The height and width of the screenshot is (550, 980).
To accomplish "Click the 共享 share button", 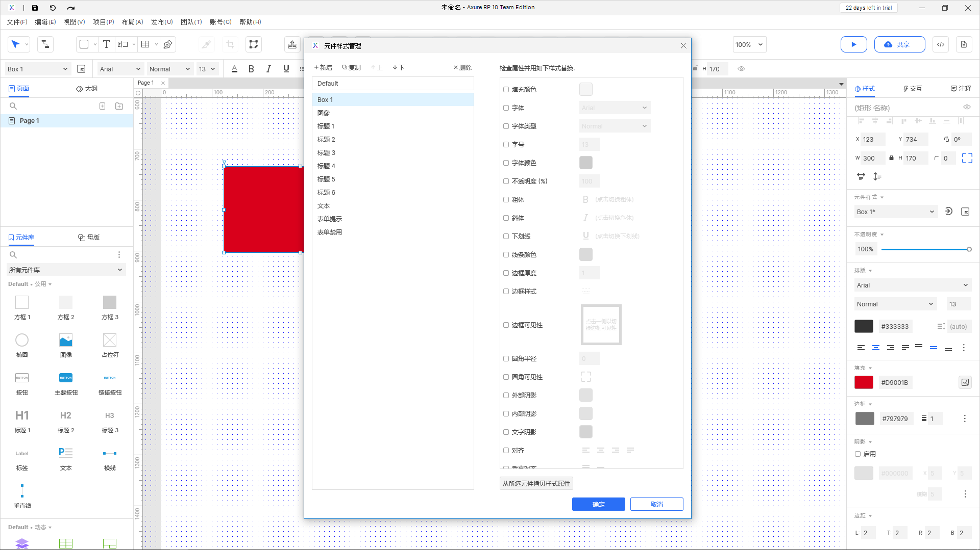I will 899,44.
